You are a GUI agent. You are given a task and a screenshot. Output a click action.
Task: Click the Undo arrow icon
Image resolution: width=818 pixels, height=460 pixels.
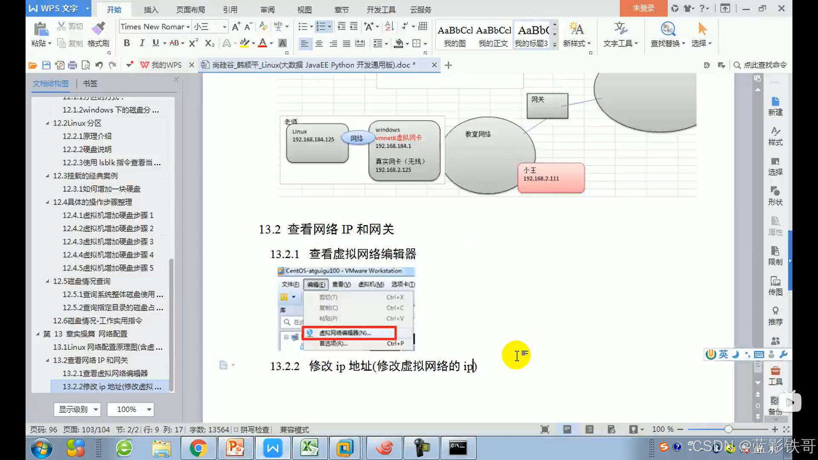(99, 65)
